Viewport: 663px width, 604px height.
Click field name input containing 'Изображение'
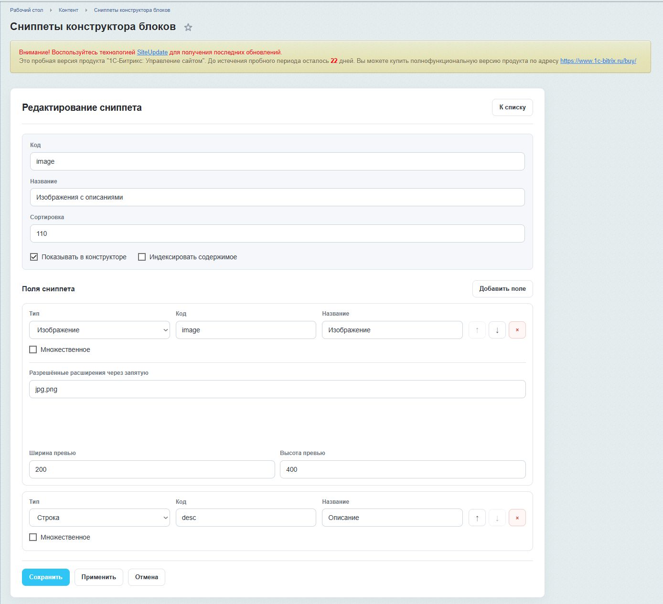(x=392, y=330)
